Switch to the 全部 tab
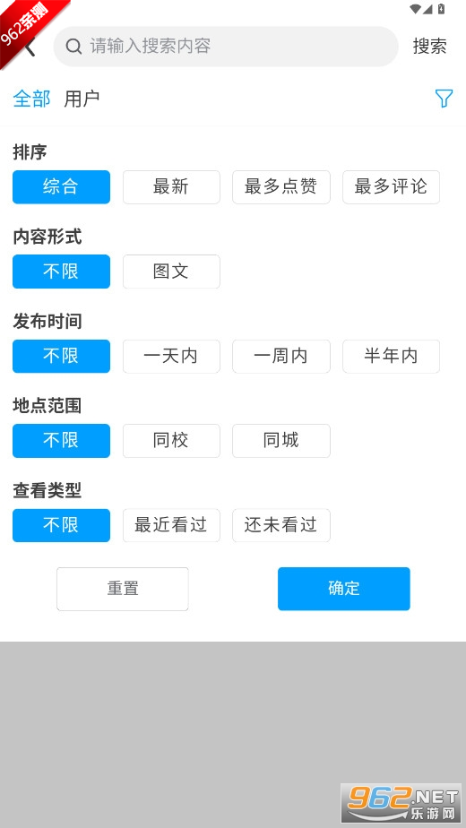The height and width of the screenshot is (828, 466). [x=31, y=99]
